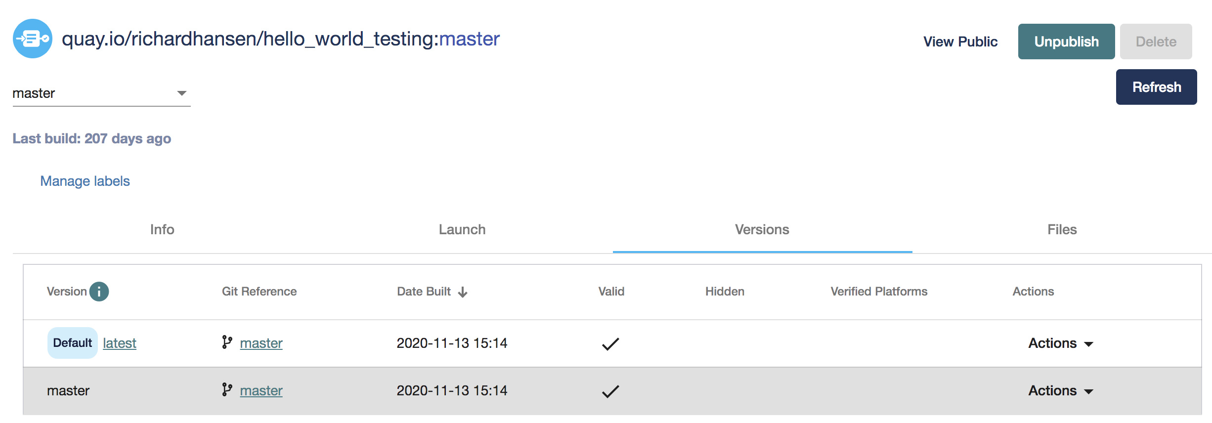1212x423 pixels.
Task: Click git branch icon in master row
Action: click(x=227, y=390)
